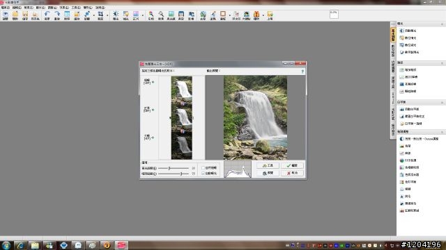Click the Soften magnifier toolbar icon
Image resolution: width=446 pixels, height=250 pixels.
[x=151, y=15]
